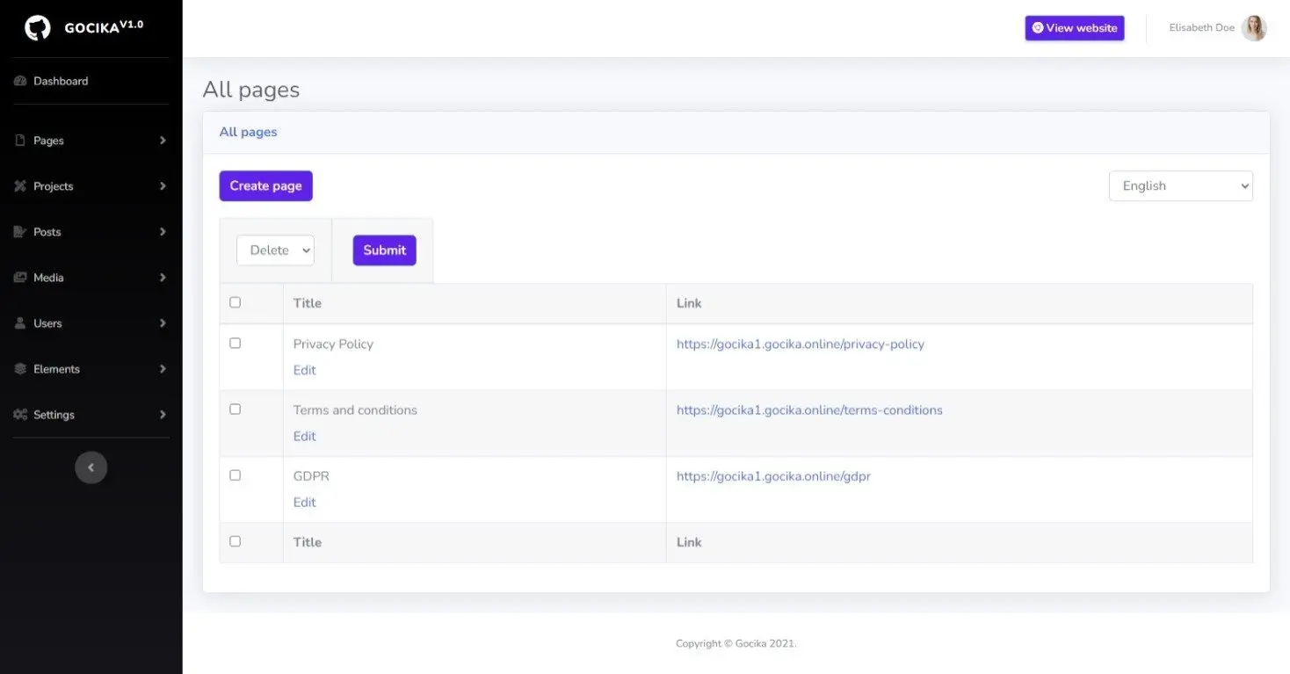1290x674 pixels.
Task: Click the Pages file icon in sidebar
Action: pos(20,141)
